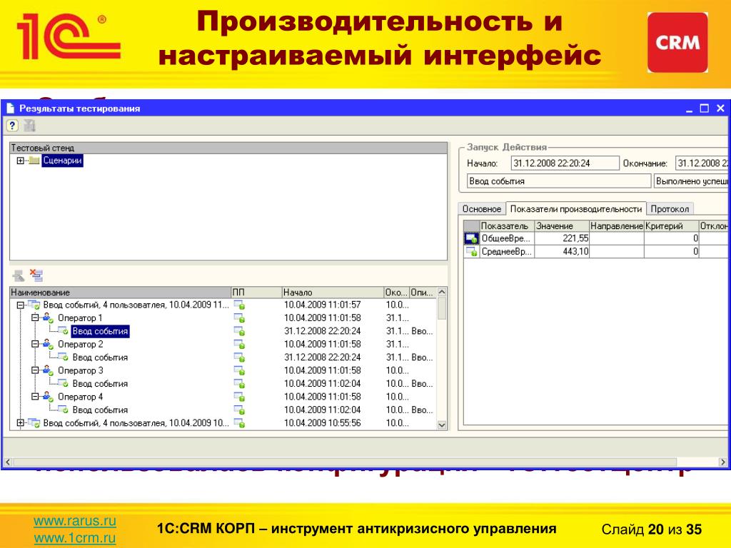Maximize the Результаты тестирования window
731x548 pixels.
pyautogui.click(x=705, y=108)
